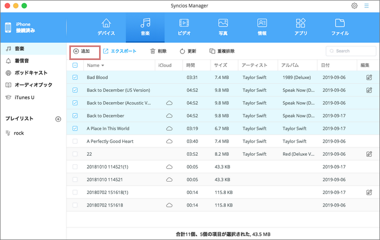Sort by the iCloud column header
Viewport: 380px width, 240px height.
(x=165, y=65)
